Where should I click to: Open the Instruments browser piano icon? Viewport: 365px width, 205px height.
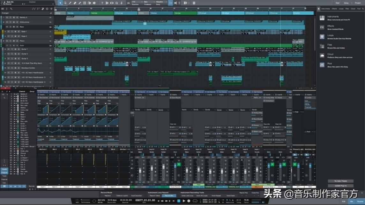322,18
